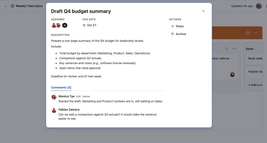Click Fabian Zamora's comment avatar
267x143 pixels.
(x=54, y=110)
